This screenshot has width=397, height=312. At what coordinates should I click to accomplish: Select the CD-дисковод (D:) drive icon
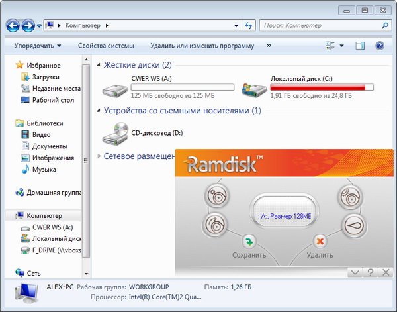pos(115,134)
